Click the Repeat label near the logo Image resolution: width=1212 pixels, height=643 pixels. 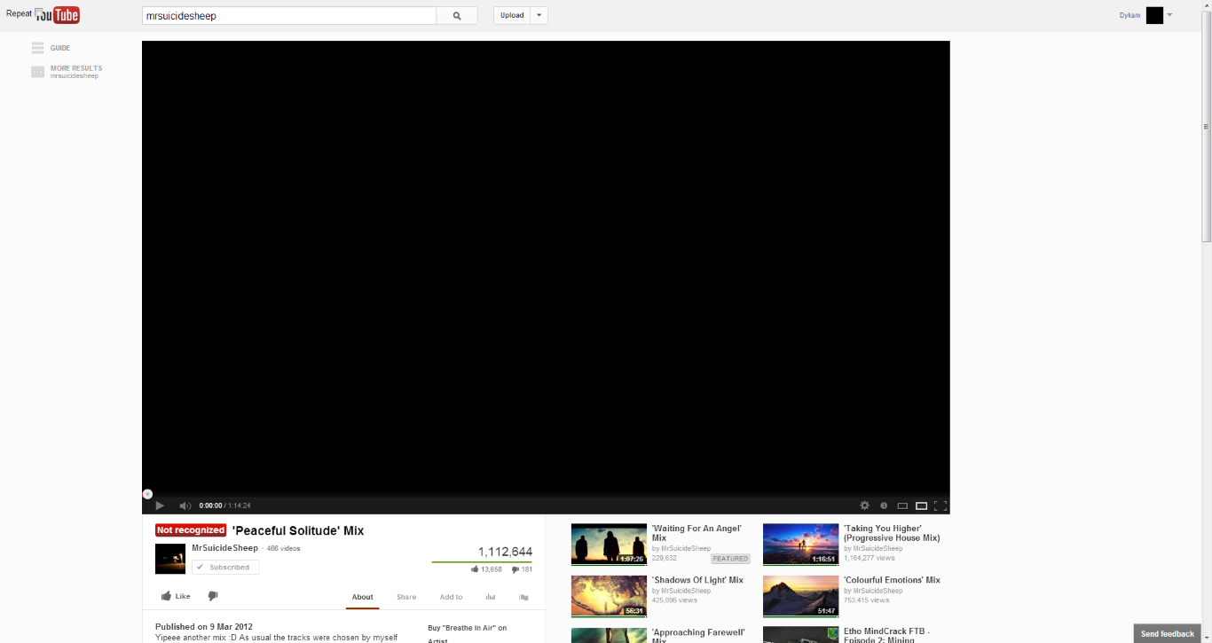pyautogui.click(x=19, y=13)
